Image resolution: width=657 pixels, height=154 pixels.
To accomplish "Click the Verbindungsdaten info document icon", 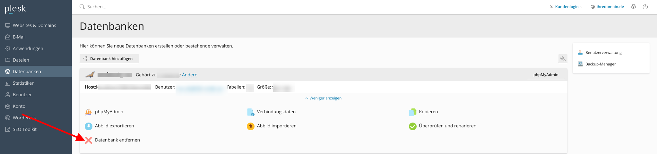I will coord(251,112).
